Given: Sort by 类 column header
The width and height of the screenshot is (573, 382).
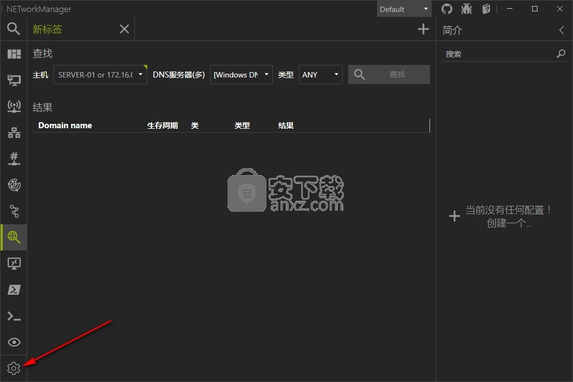Looking at the screenshot, I should pyautogui.click(x=195, y=126).
